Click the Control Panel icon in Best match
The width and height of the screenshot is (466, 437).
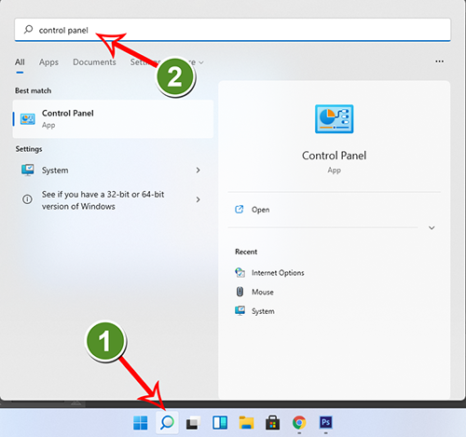click(28, 119)
